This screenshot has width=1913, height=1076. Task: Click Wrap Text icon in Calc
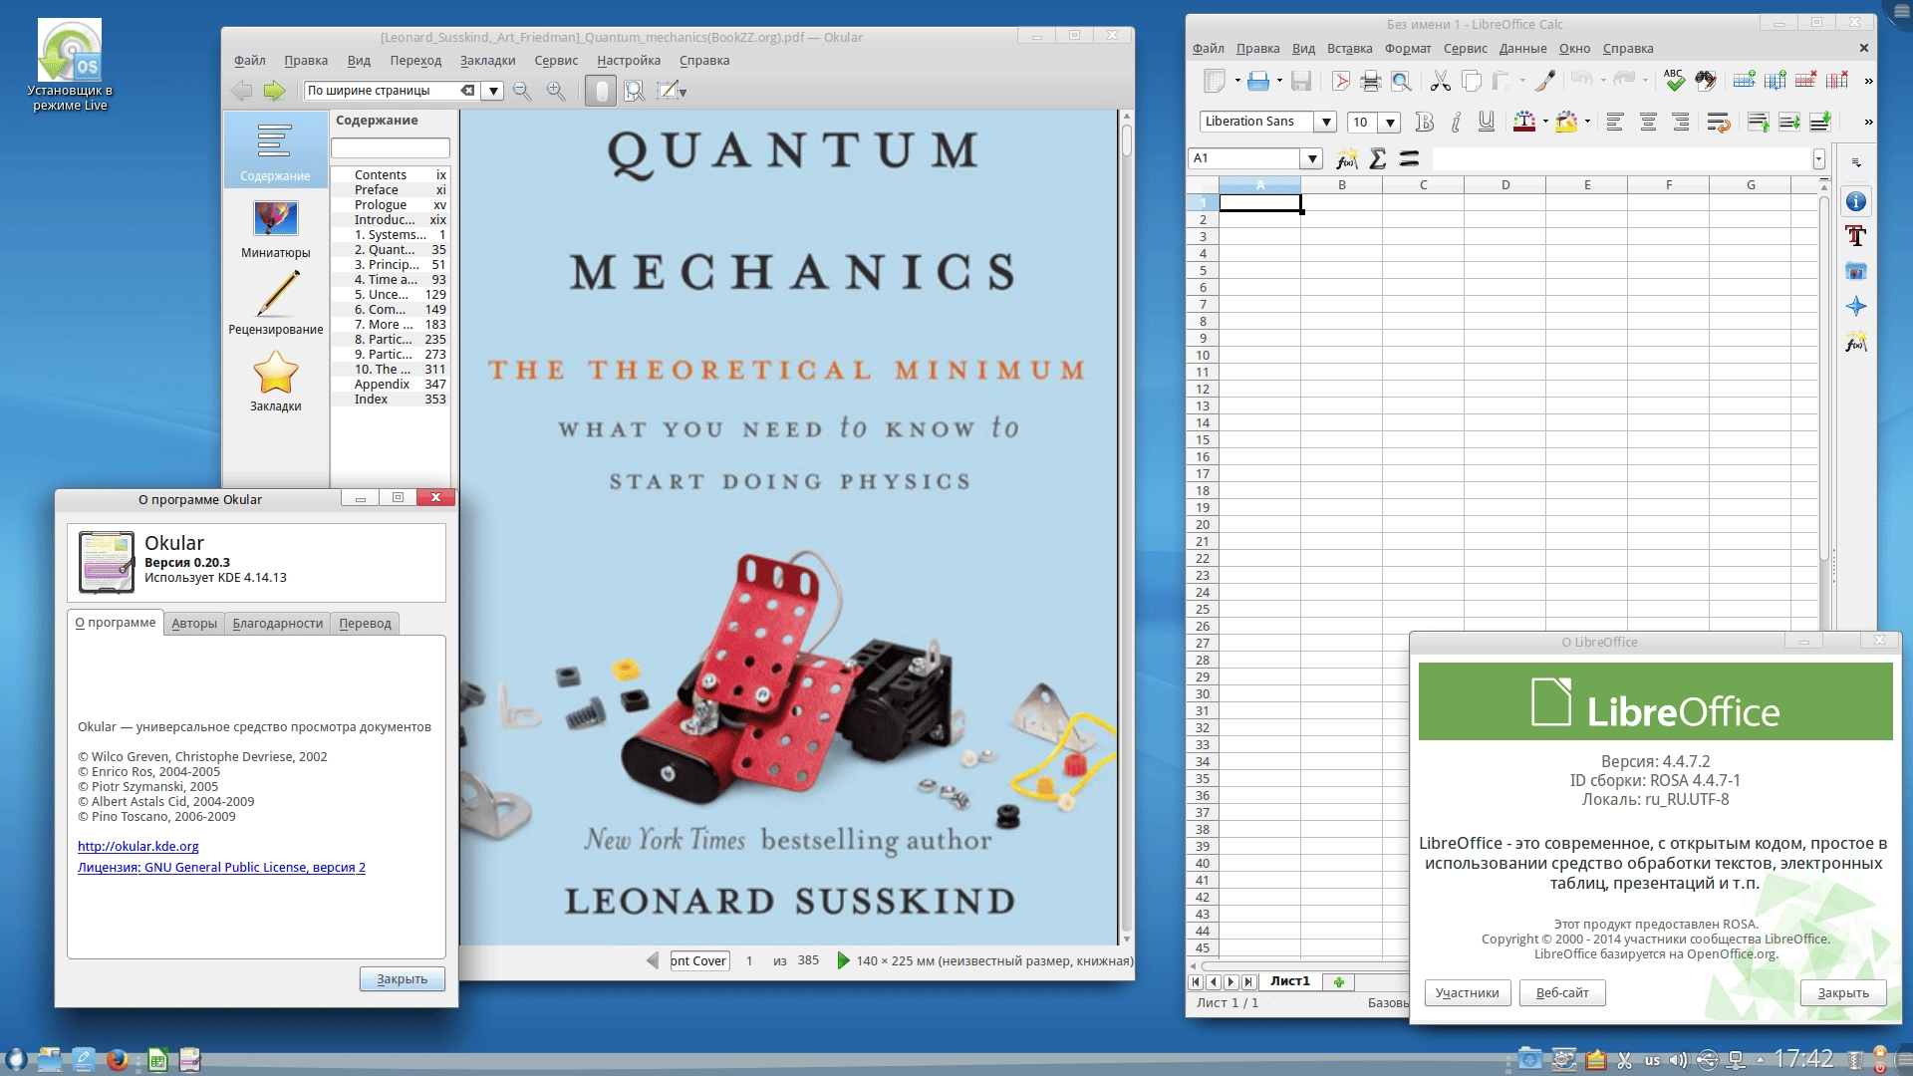[1719, 123]
